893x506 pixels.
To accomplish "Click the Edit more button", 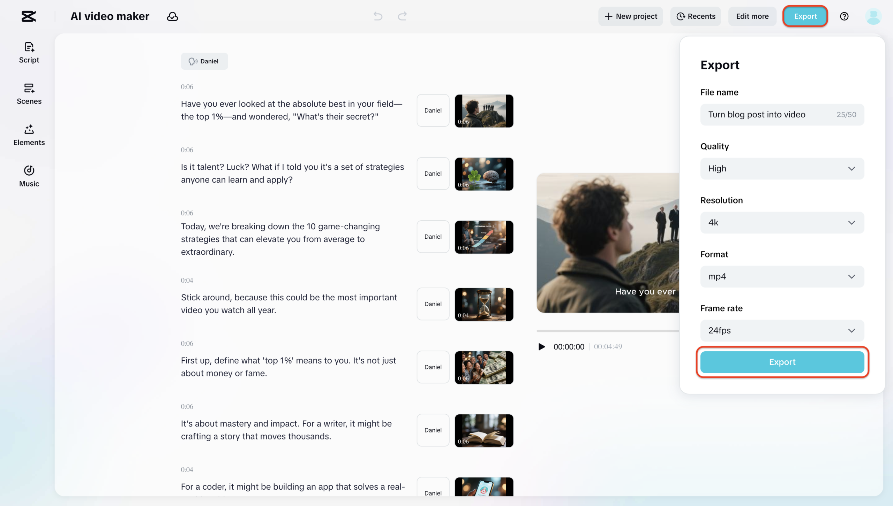I will tap(752, 16).
